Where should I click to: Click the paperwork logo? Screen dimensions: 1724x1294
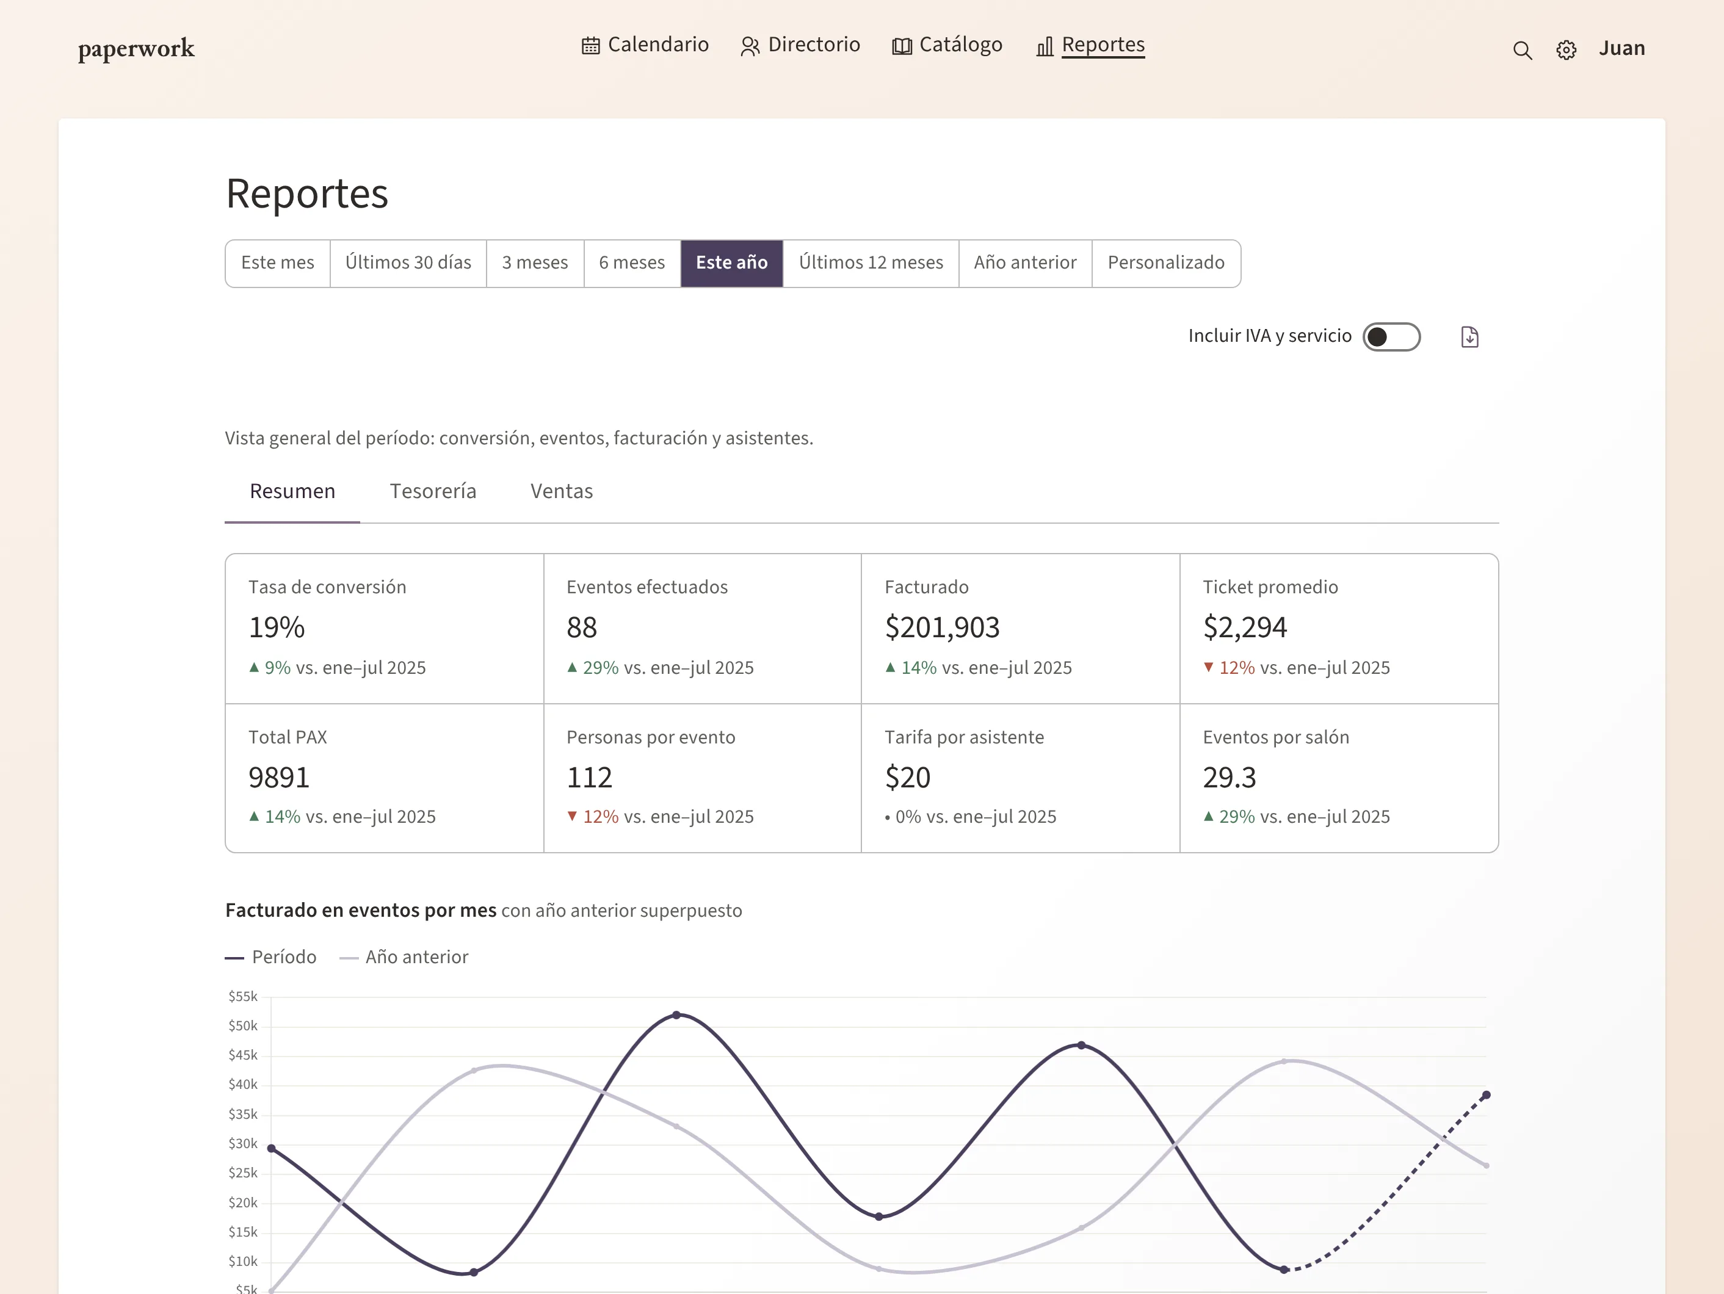point(136,48)
